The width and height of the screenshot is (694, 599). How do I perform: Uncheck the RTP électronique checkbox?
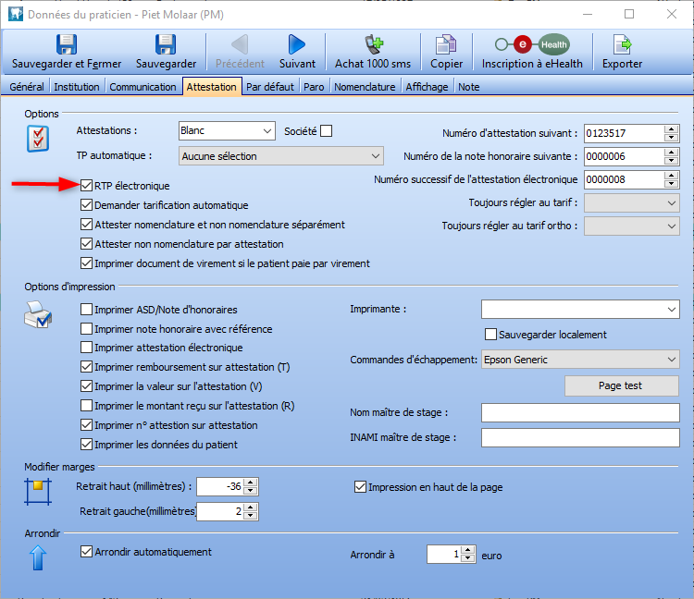pyautogui.click(x=87, y=186)
